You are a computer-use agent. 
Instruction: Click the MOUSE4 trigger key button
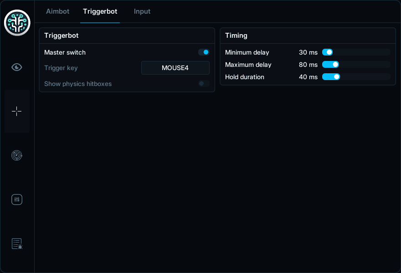click(175, 68)
